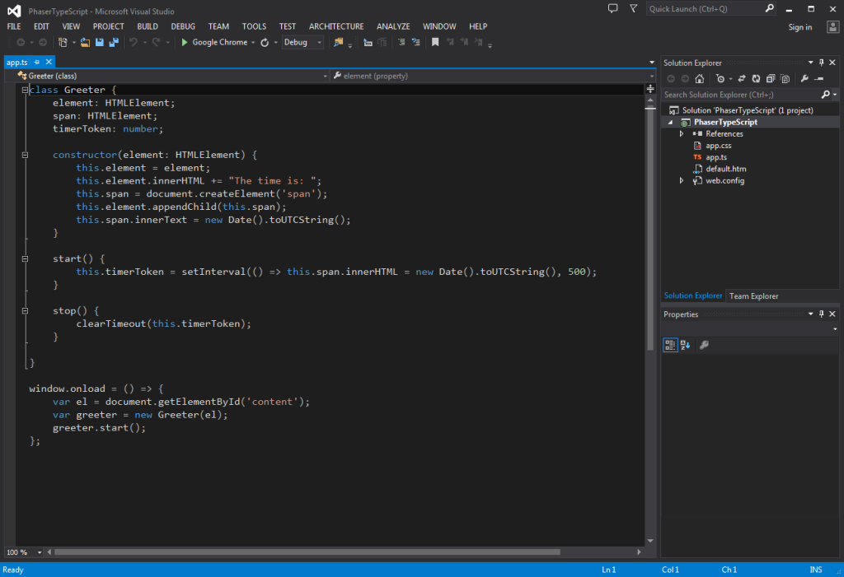Open the Debug configuration dropdown
The image size is (844, 577).
pos(302,42)
